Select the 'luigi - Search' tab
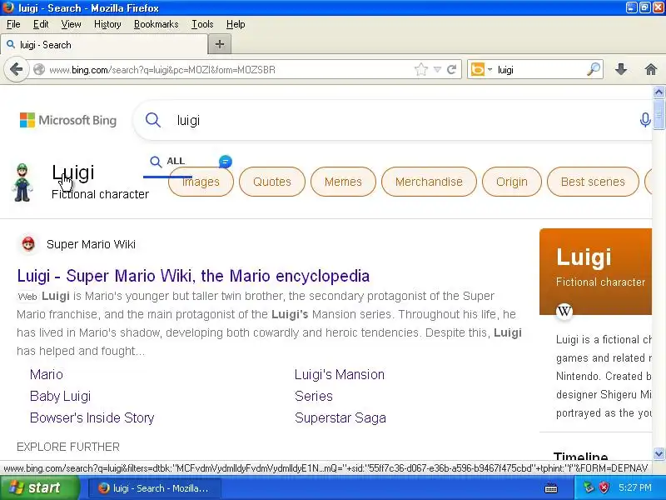This screenshot has height=500, width=666. (104, 45)
